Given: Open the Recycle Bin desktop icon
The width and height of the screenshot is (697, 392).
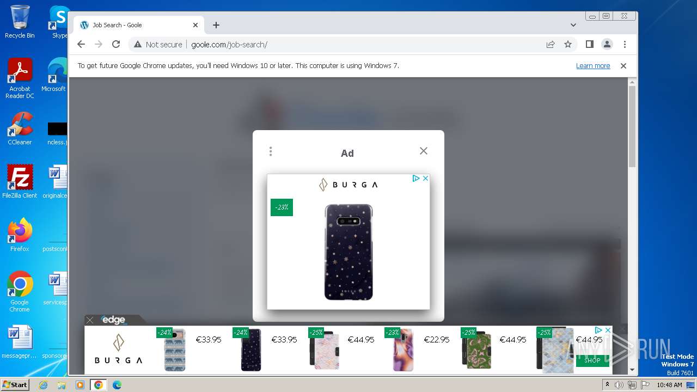Looking at the screenshot, I should coord(20,22).
